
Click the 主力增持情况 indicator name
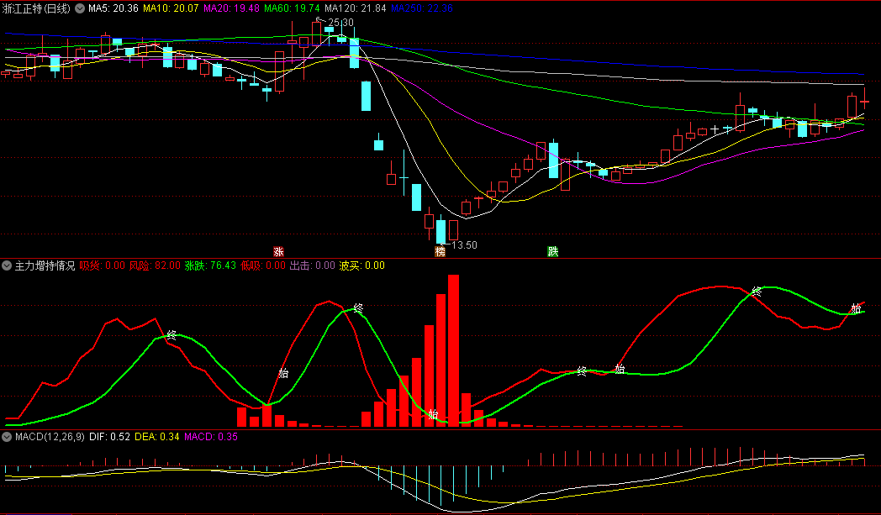click(45, 265)
